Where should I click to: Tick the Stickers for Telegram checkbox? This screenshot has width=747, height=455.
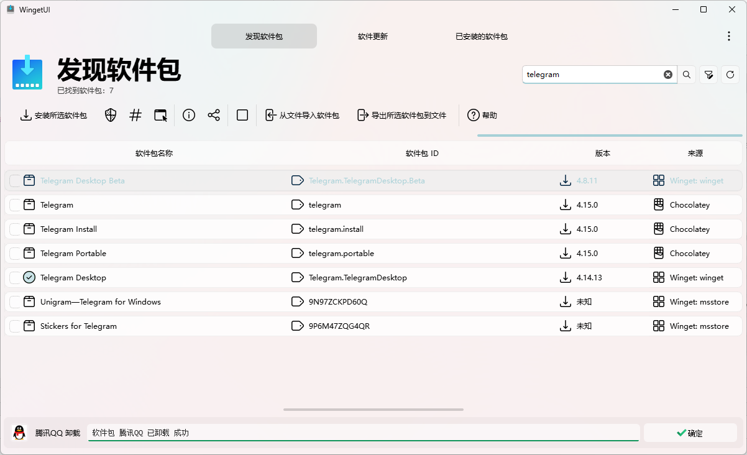tap(15, 326)
